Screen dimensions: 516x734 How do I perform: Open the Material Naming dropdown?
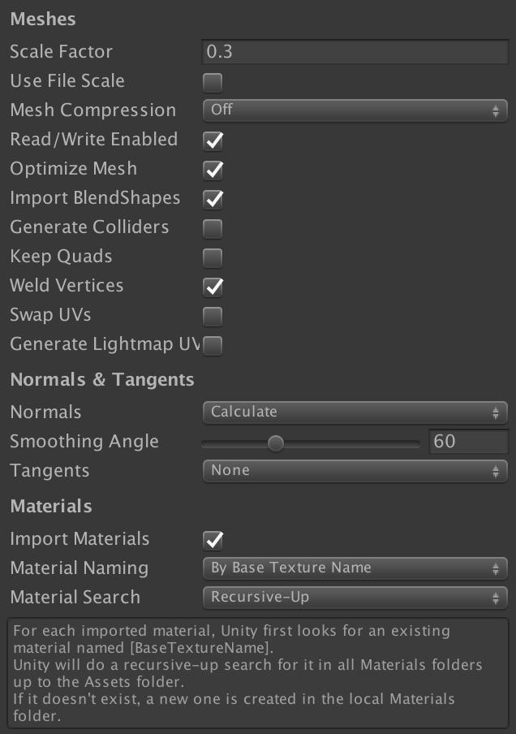point(355,568)
